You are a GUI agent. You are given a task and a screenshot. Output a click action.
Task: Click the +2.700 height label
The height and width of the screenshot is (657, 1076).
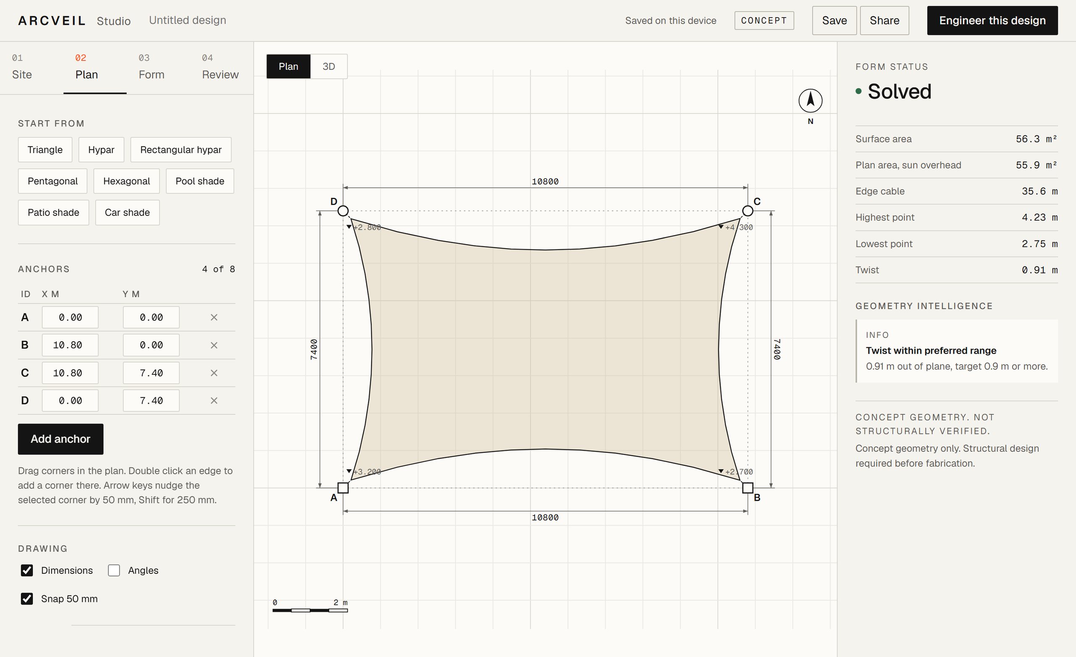(739, 472)
